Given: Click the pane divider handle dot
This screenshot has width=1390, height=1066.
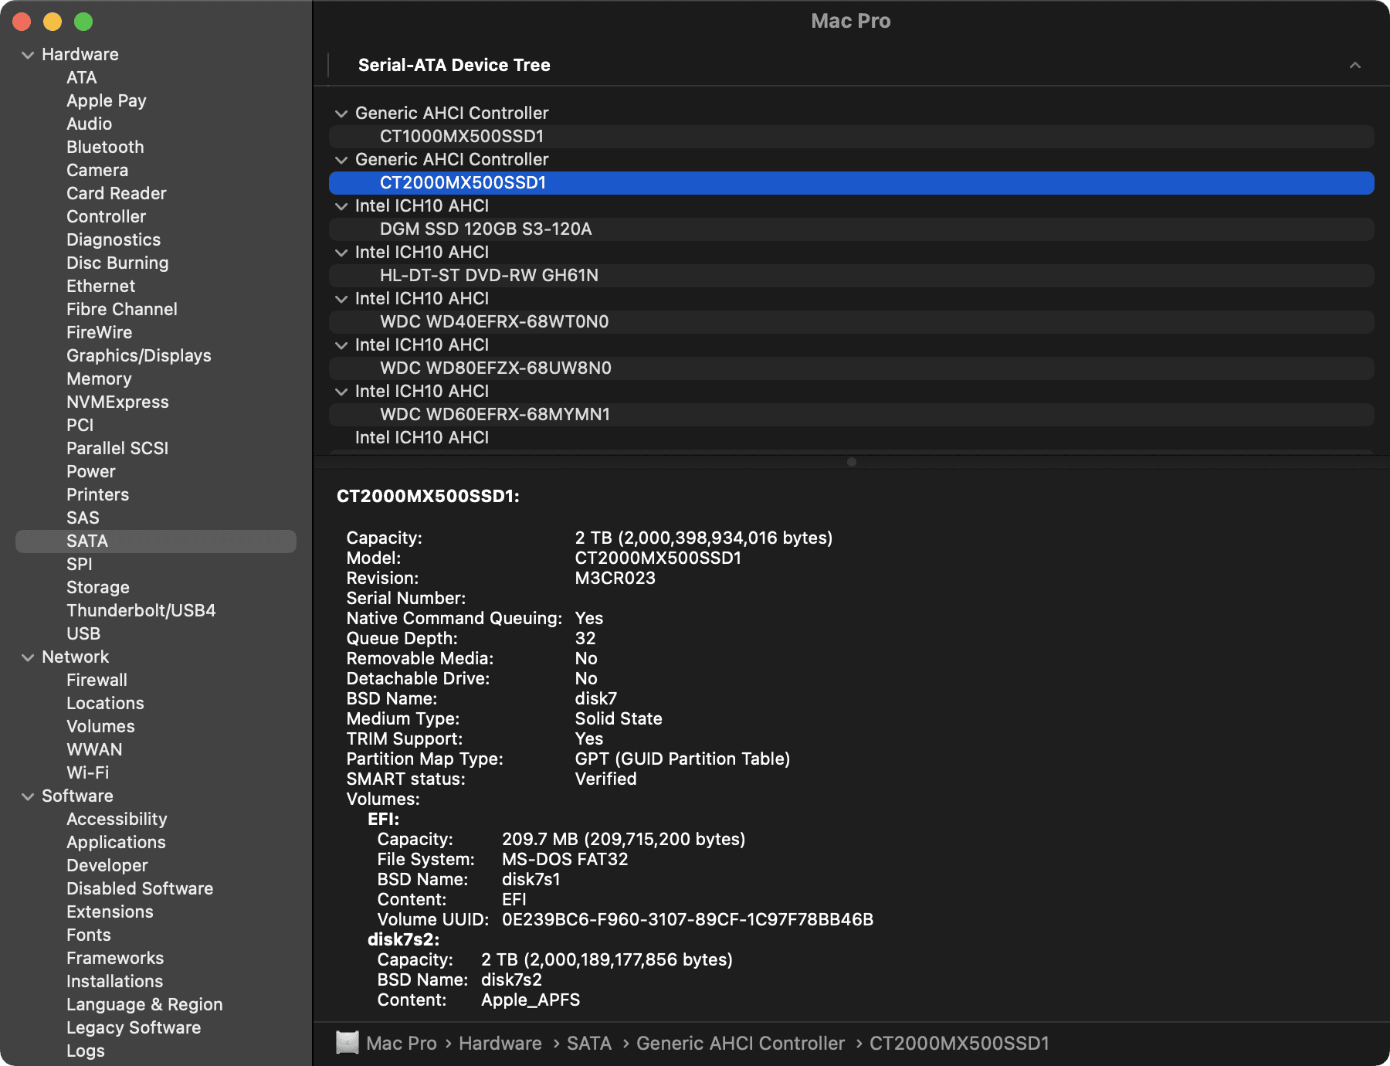Looking at the screenshot, I should pyautogui.click(x=851, y=462).
